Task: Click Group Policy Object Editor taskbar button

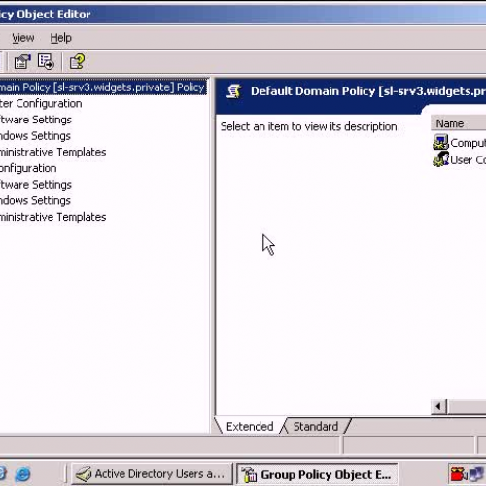Action: click(x=317, y=474)
